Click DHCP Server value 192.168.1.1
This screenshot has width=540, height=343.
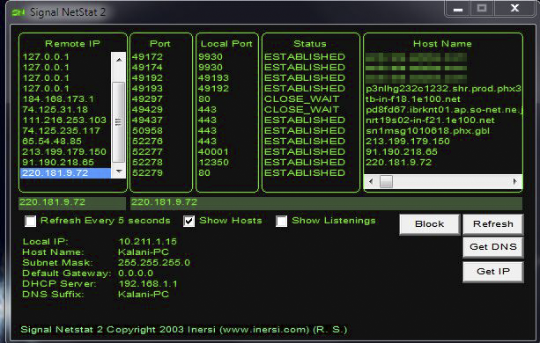(x=148, y=284)
